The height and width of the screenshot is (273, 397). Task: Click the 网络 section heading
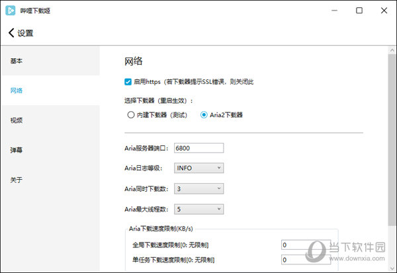click(134, 61)
